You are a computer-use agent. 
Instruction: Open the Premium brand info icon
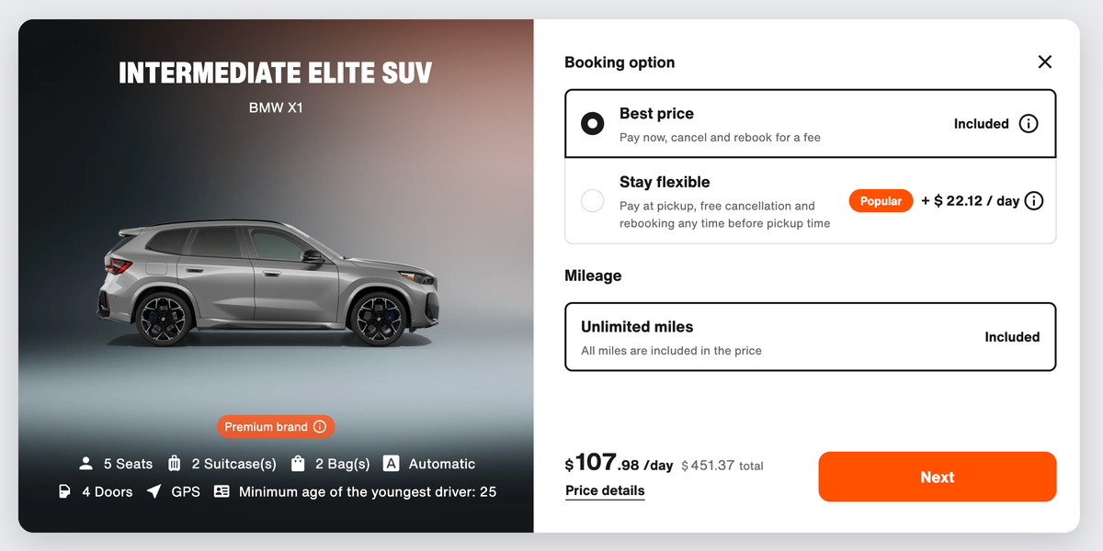(322, 426)
